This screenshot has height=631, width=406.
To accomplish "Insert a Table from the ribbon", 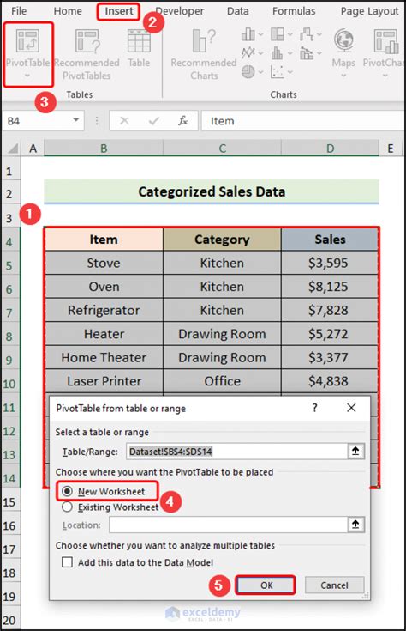I will (x=139, y=47).
